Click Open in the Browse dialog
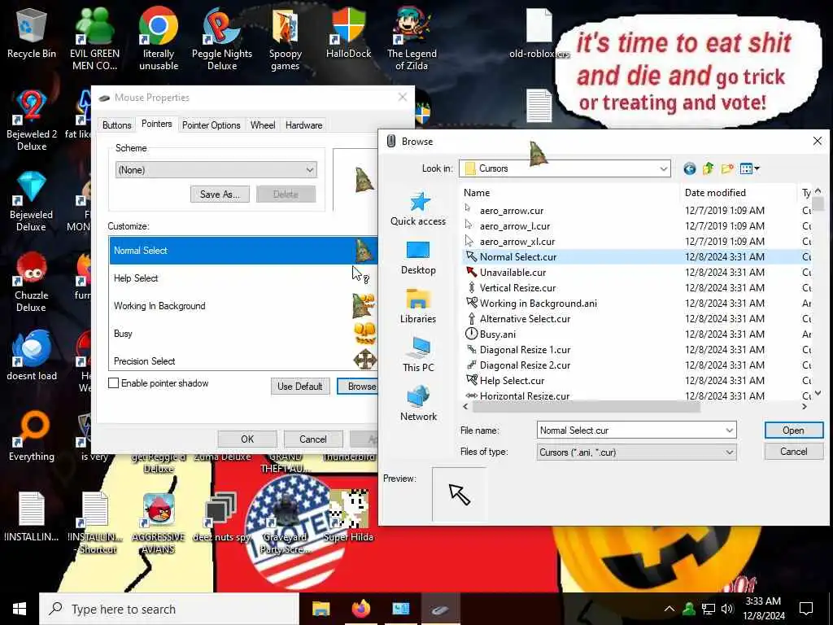Image resolution: width=833 pixels, height=625 pixels. pyautogui.click(x=794, y=431)
